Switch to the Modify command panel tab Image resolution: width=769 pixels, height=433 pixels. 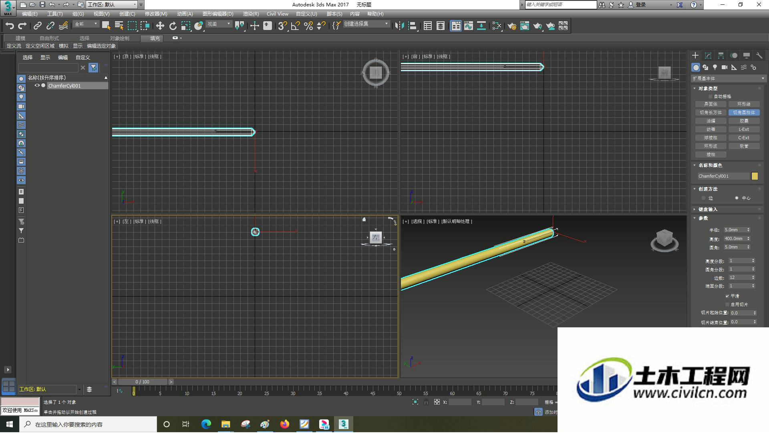708,56
